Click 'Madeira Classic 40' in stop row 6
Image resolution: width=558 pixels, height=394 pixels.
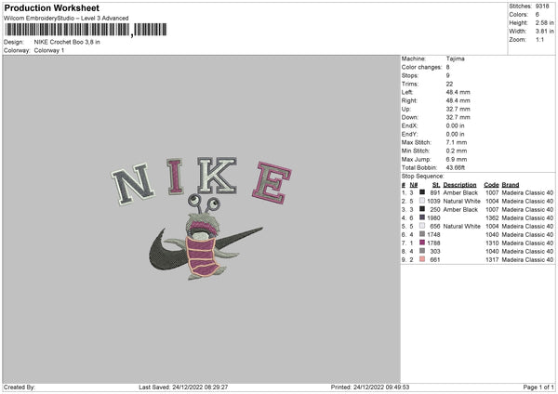[x=527, y=235]
